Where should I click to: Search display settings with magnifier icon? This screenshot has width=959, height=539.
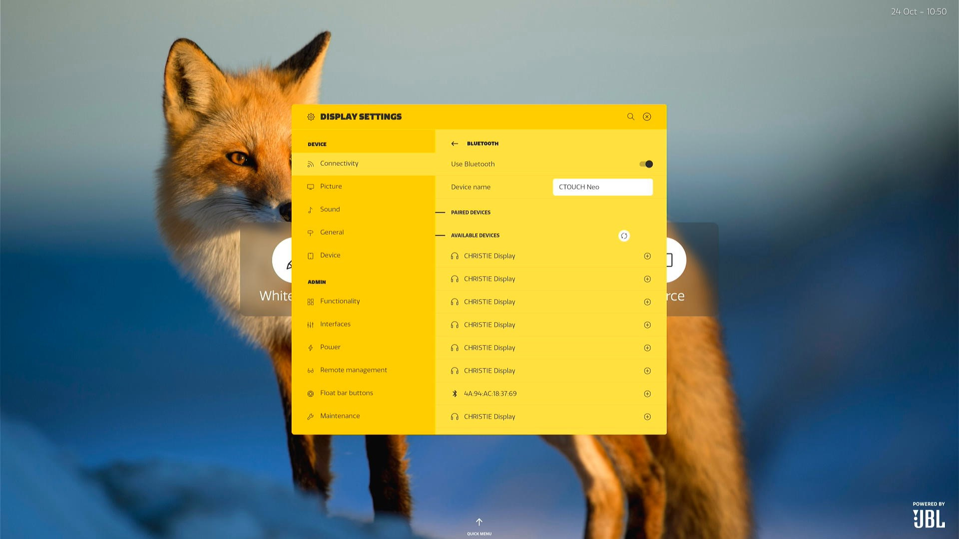tap(631, 117)
